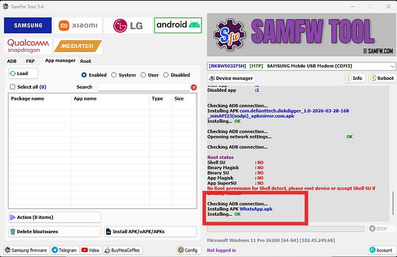Click the Load refresh button

[x=23, y=73]
